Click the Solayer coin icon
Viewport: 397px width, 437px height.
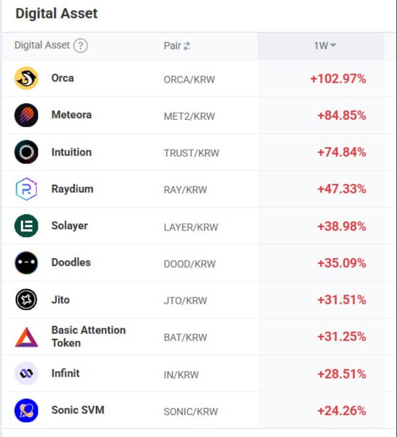[26, 226]
